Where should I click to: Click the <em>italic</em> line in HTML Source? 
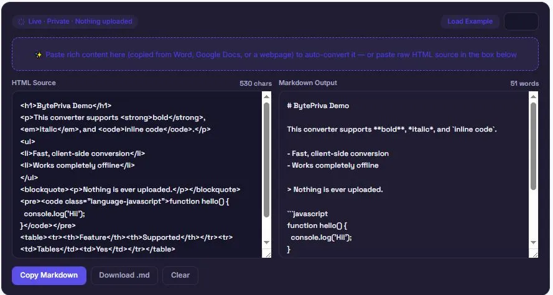[115, 129]
